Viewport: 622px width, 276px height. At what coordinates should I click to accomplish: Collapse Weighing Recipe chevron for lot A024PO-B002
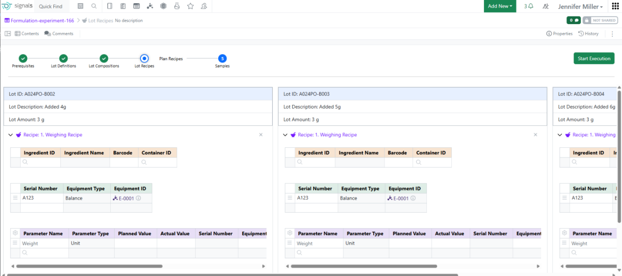pos(11,135)
